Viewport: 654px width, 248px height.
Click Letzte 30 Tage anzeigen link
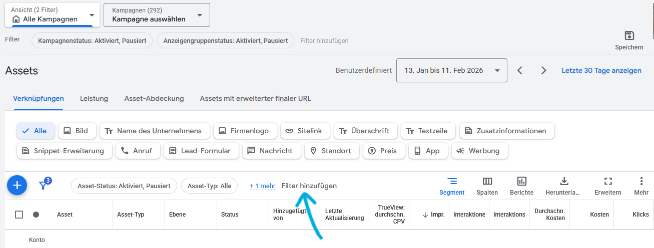[601, 70]
